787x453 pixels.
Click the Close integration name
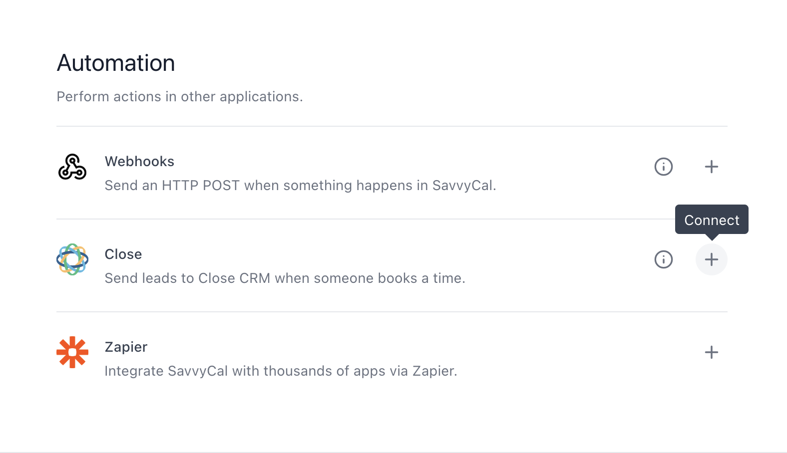pos(123,254)
